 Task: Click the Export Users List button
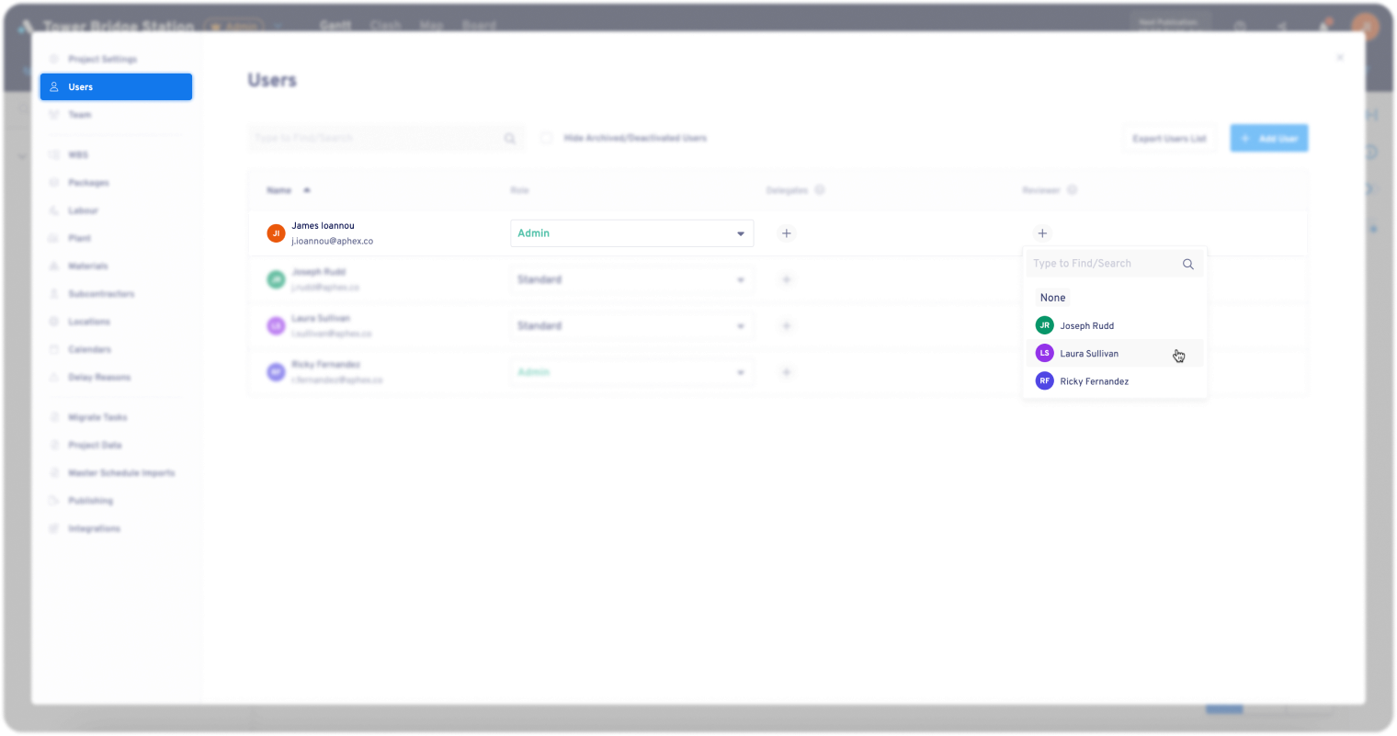[1169, 139]
